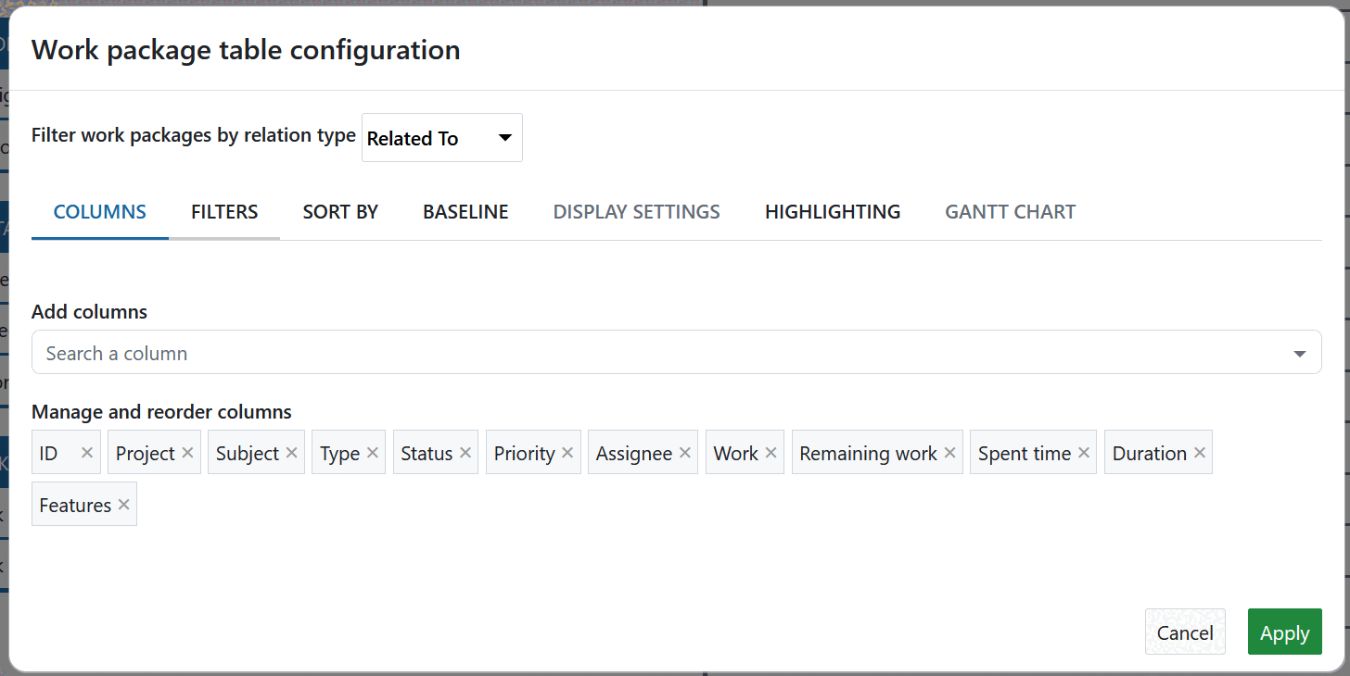The width and height of the screenshot is (1350, 676).
Task: Remove the Priority column
Action: point(567,452)
